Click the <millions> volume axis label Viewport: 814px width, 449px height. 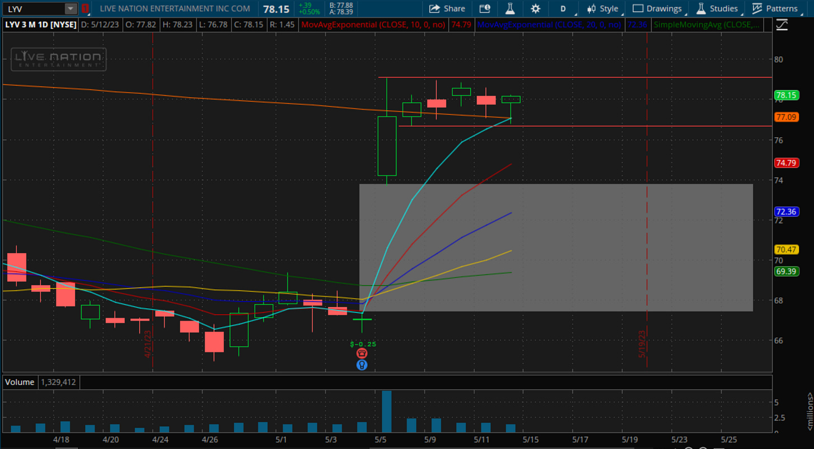809,412
